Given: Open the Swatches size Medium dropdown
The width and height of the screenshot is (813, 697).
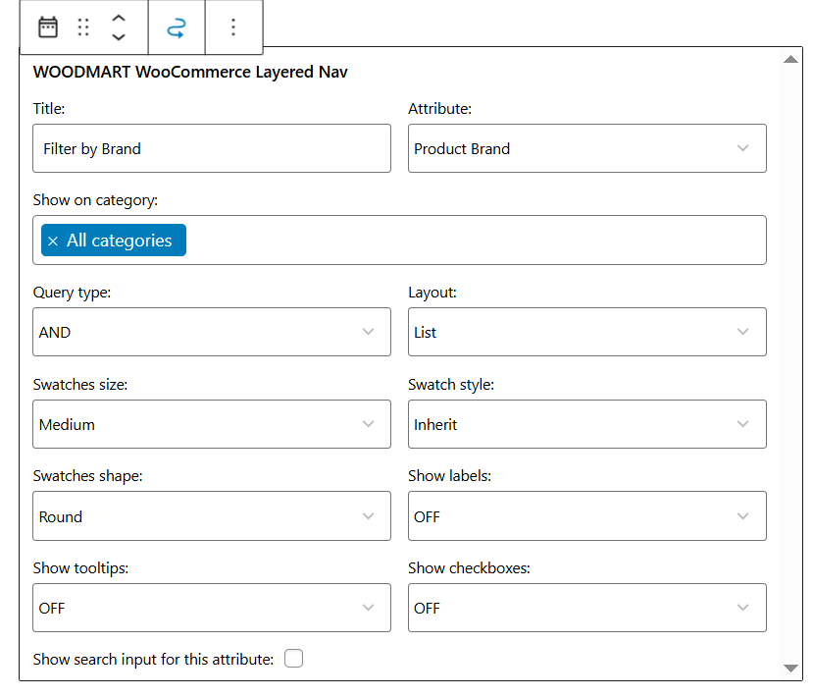Looking at the screenshot, I should coord(211,425).
